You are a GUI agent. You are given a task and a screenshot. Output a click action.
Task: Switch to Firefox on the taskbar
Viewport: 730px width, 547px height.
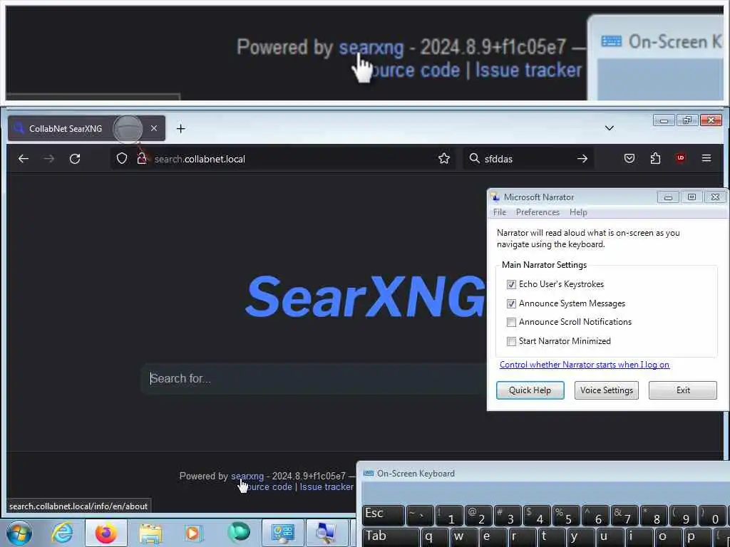pyautogui.click(x=106, y=533)
